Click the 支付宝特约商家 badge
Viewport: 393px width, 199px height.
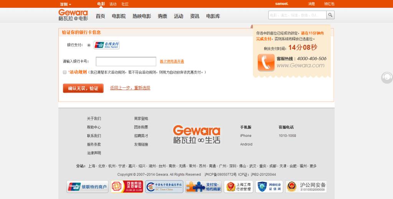(203, 187)
